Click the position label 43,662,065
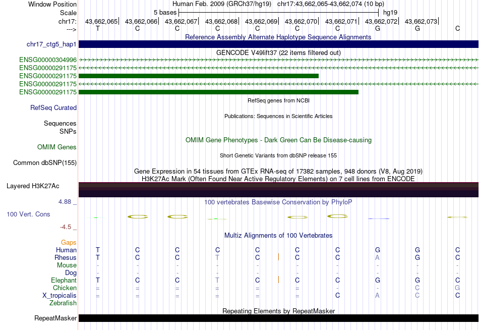 [101, 21]
